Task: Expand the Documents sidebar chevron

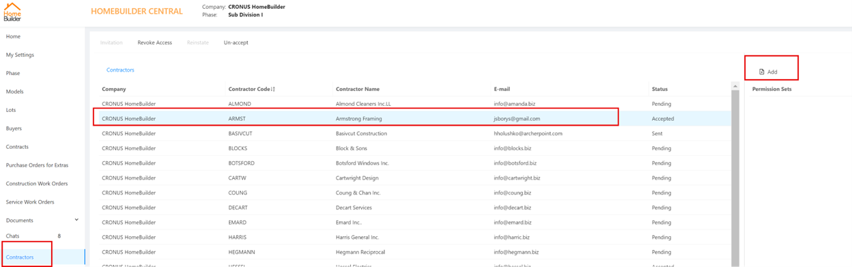Action: point(76,220)
